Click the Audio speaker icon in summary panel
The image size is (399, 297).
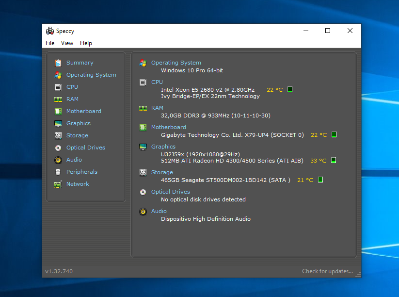click(143, 212)
